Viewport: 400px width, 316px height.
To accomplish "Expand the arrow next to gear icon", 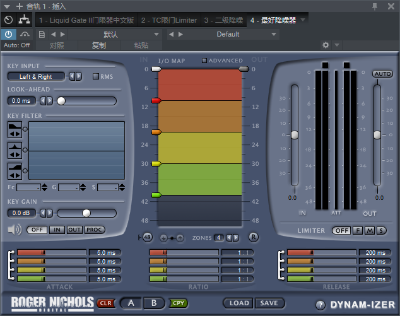I will [337, 45].
